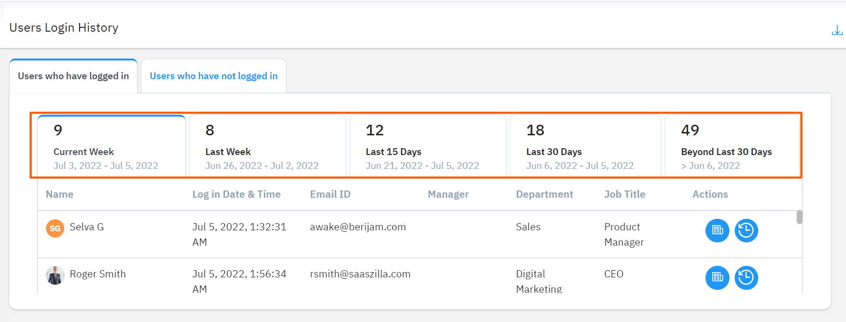Click date range Jun 6, 2022 - Jul 5, 2022
The image size is (846, 322).
coord(580,166)
